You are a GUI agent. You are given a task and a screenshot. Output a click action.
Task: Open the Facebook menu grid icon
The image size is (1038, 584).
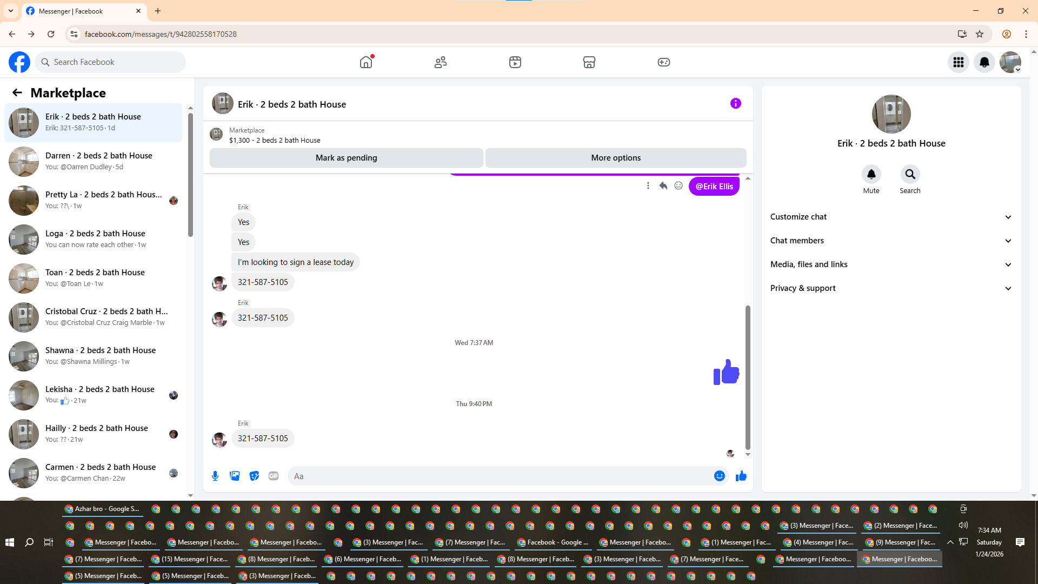pos(959,62)
